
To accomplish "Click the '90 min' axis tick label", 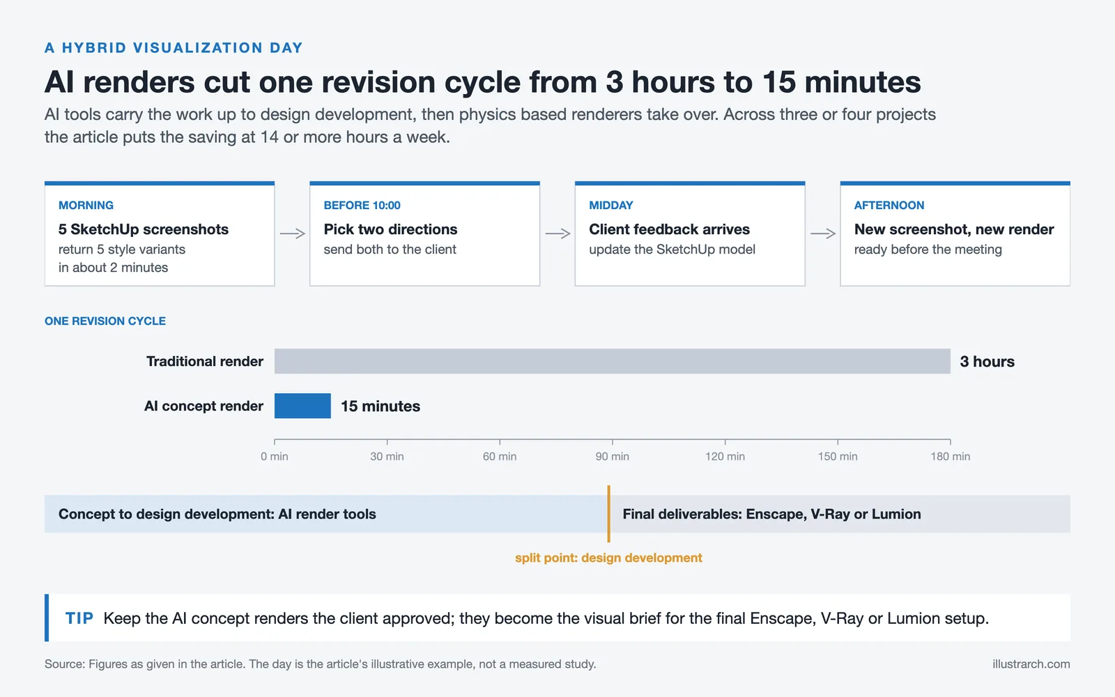I will point(613,457).
